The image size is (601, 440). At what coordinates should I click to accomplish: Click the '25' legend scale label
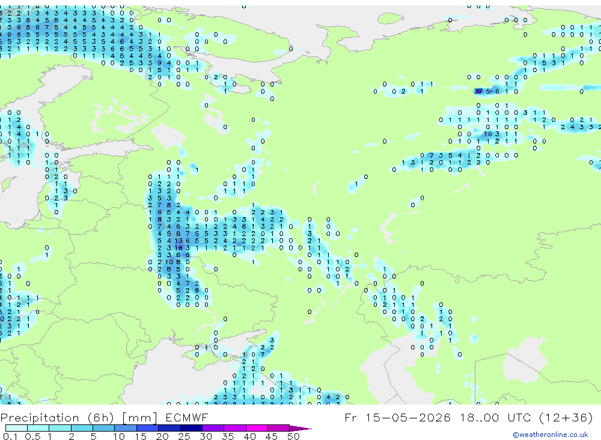click(185, 436)
